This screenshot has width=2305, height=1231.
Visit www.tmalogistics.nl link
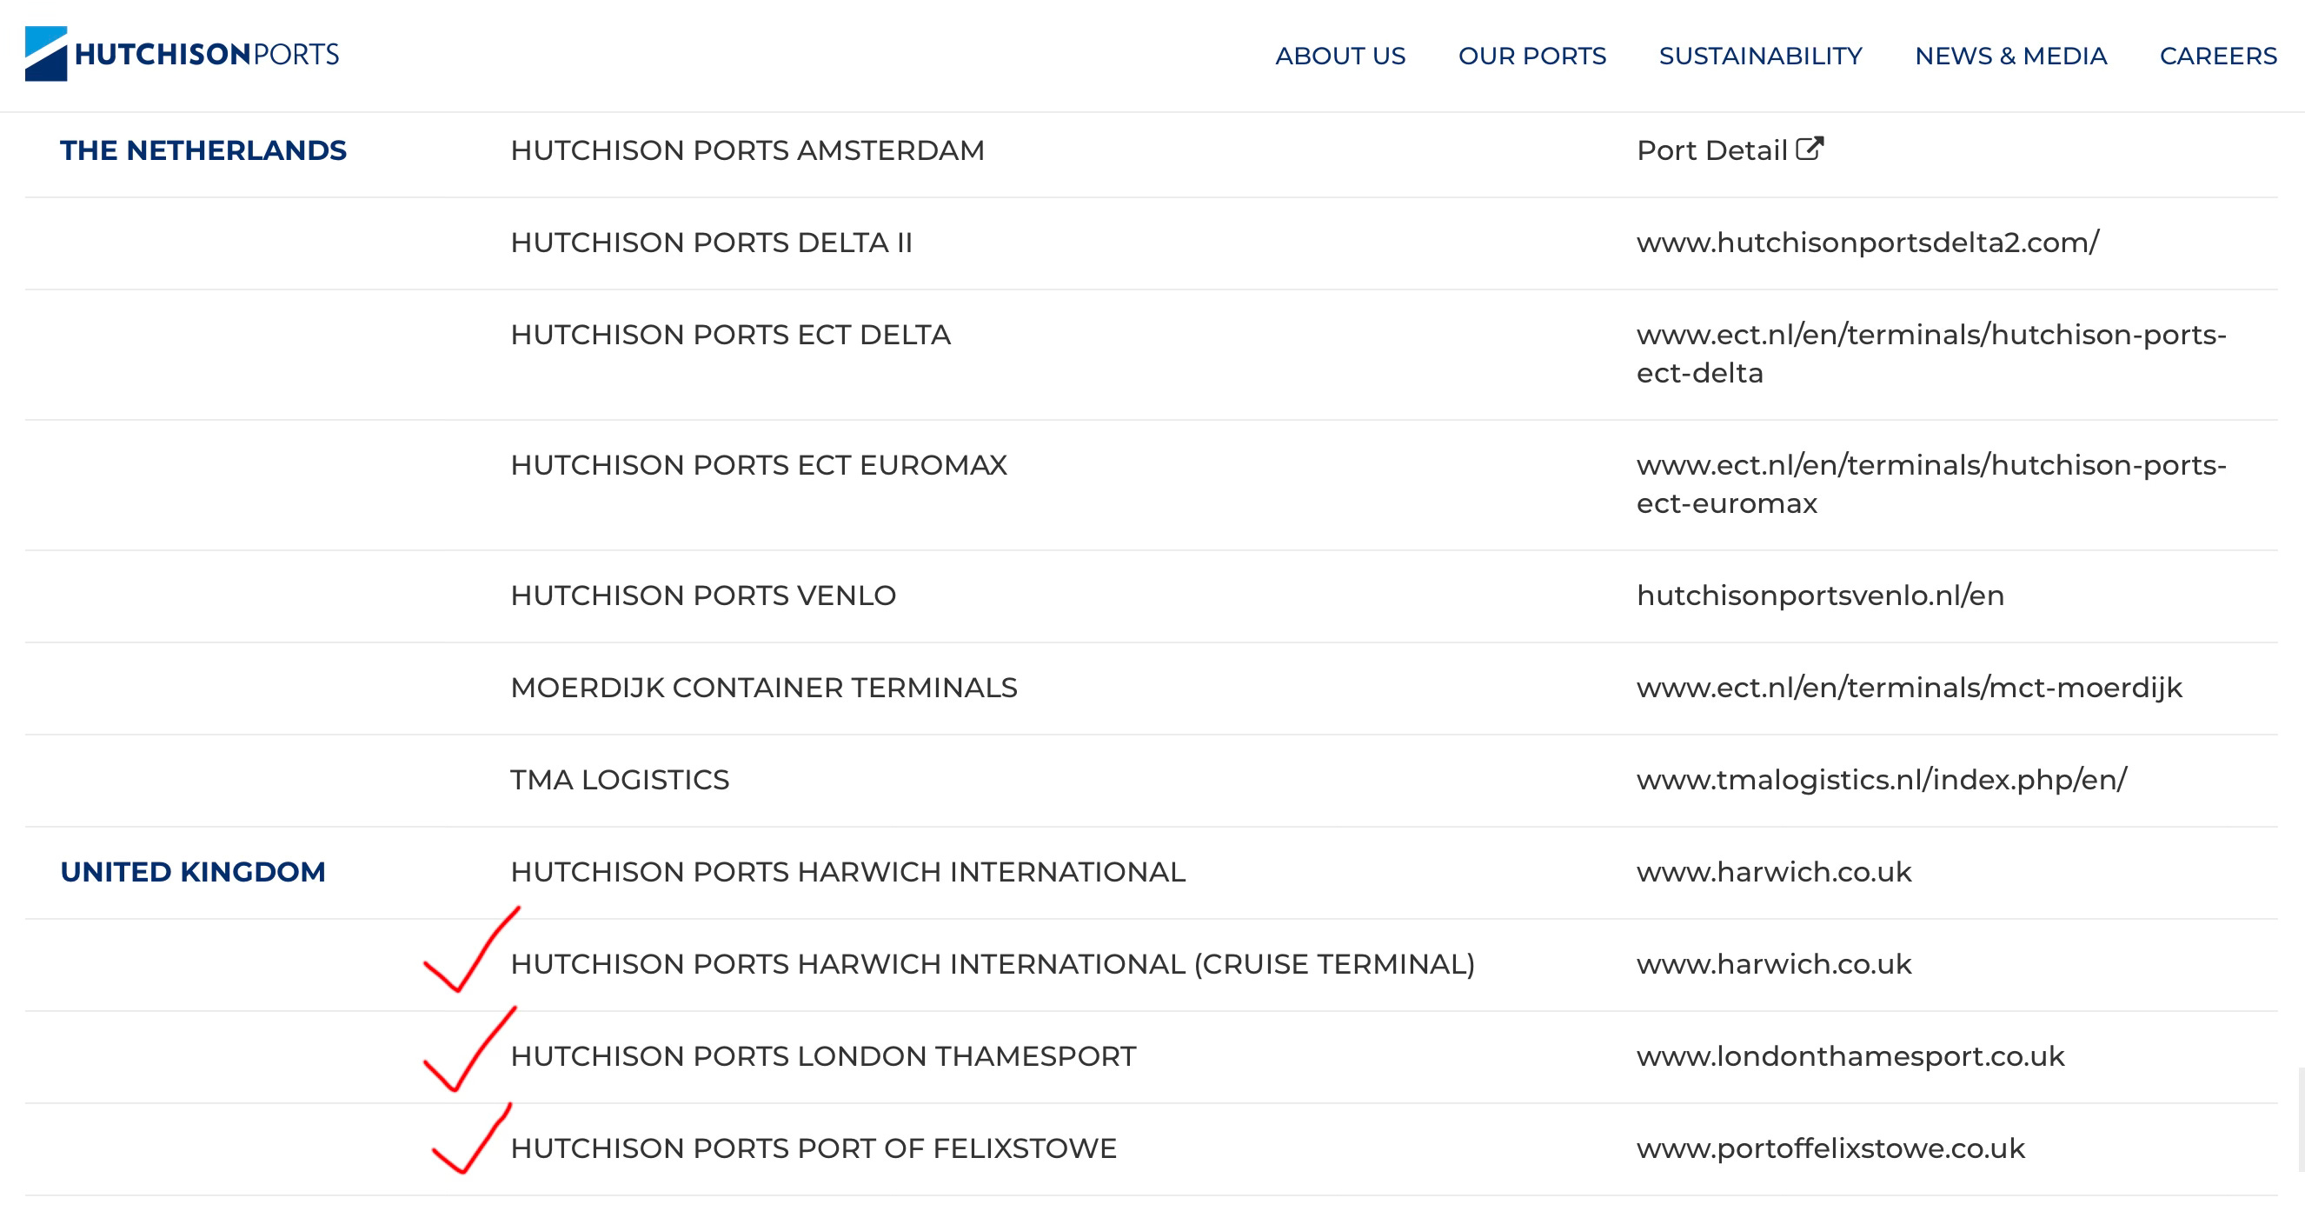pos(1882,780)
